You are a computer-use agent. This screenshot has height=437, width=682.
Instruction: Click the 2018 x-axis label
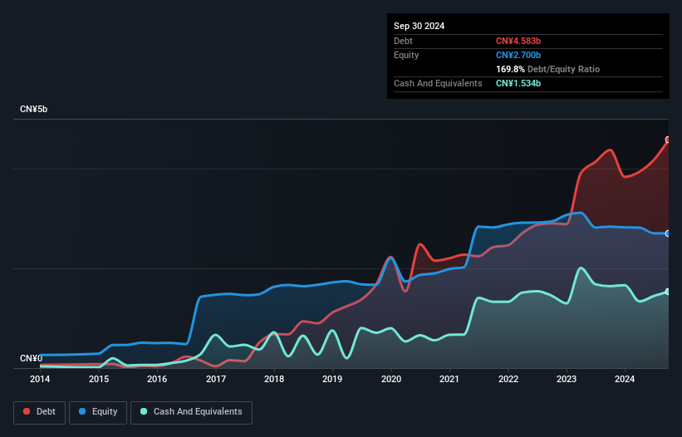274,379
